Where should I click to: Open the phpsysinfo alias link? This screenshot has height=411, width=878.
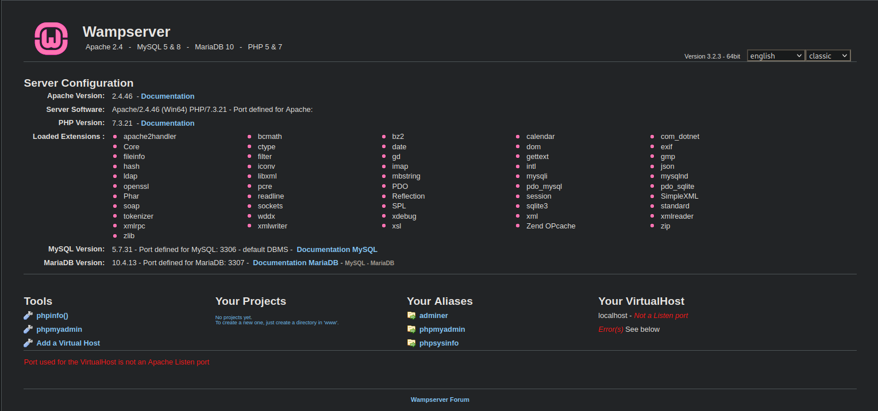click(x=438, y=343)
